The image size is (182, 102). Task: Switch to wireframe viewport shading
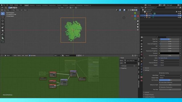[131, 10]
